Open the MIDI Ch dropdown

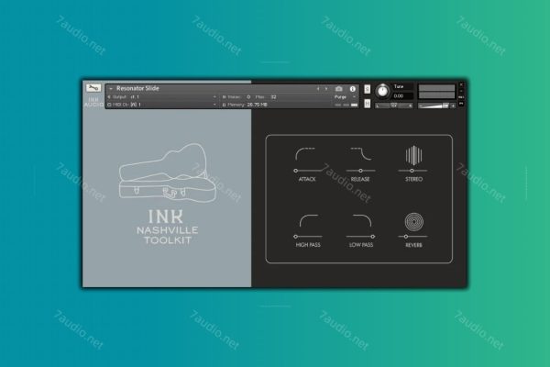[x=162, y=105]
